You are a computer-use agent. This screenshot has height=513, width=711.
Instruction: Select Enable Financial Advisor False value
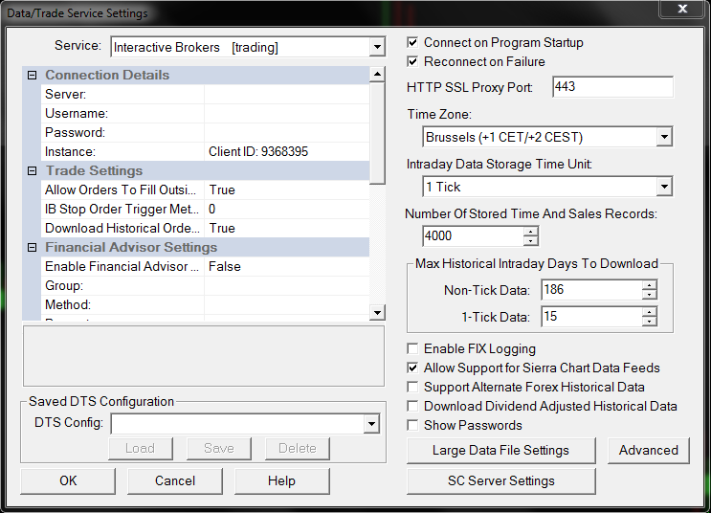(286, 267)
